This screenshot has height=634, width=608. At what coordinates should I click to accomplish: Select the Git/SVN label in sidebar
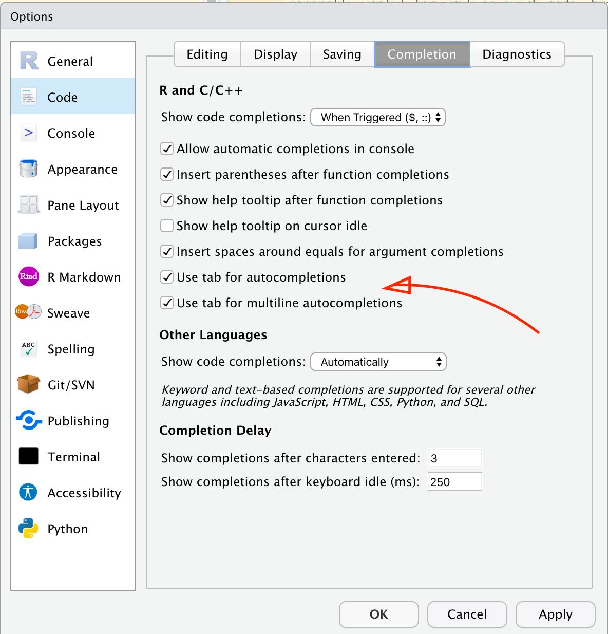tap(71, 385)
